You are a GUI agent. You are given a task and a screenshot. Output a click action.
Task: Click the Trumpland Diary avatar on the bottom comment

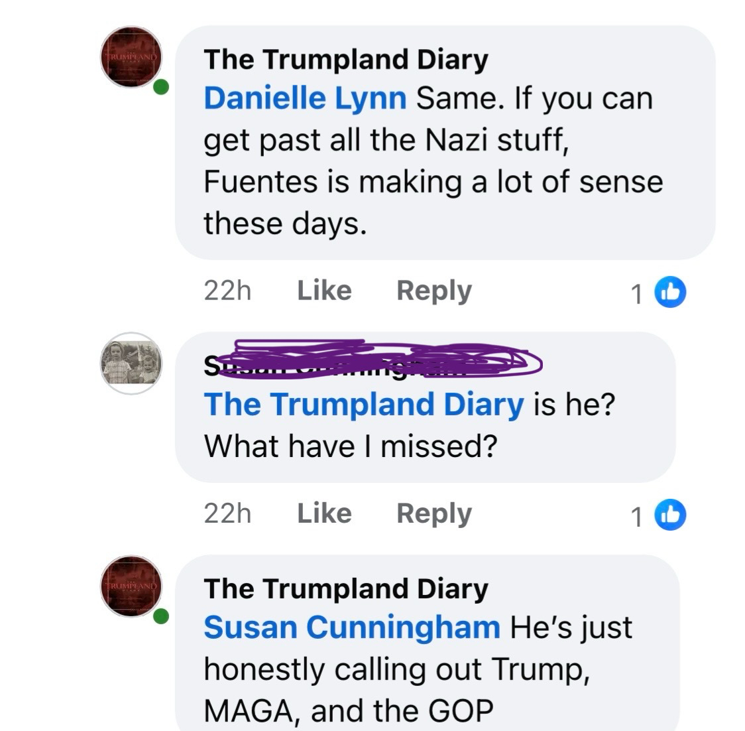click(x=131, y=586)
